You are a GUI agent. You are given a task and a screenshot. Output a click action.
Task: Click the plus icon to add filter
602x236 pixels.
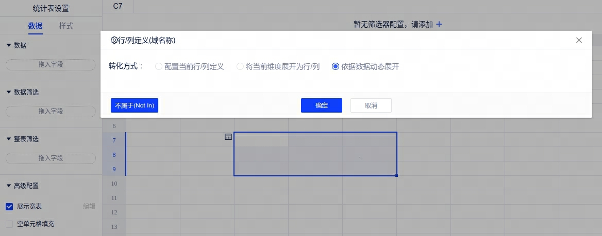pos(439,24)
